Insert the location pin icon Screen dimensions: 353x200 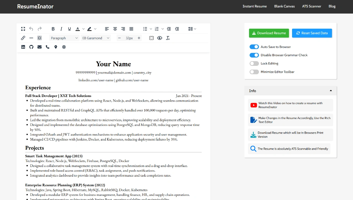[56, 47]
